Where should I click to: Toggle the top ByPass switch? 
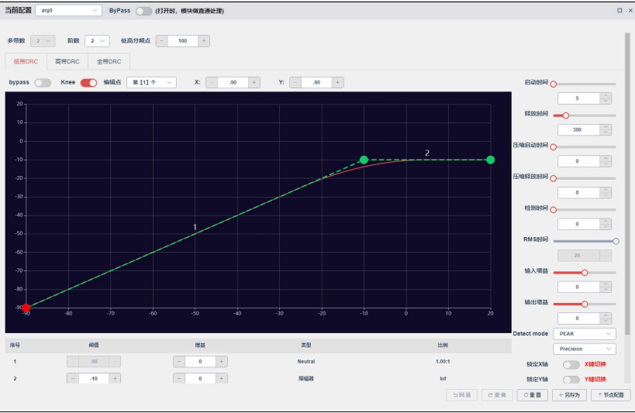tap(143, 11)
